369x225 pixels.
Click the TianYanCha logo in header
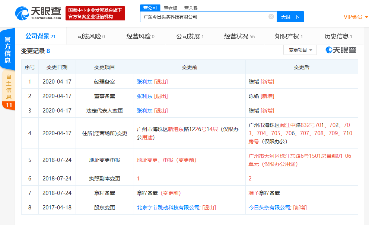click(38, 13)
